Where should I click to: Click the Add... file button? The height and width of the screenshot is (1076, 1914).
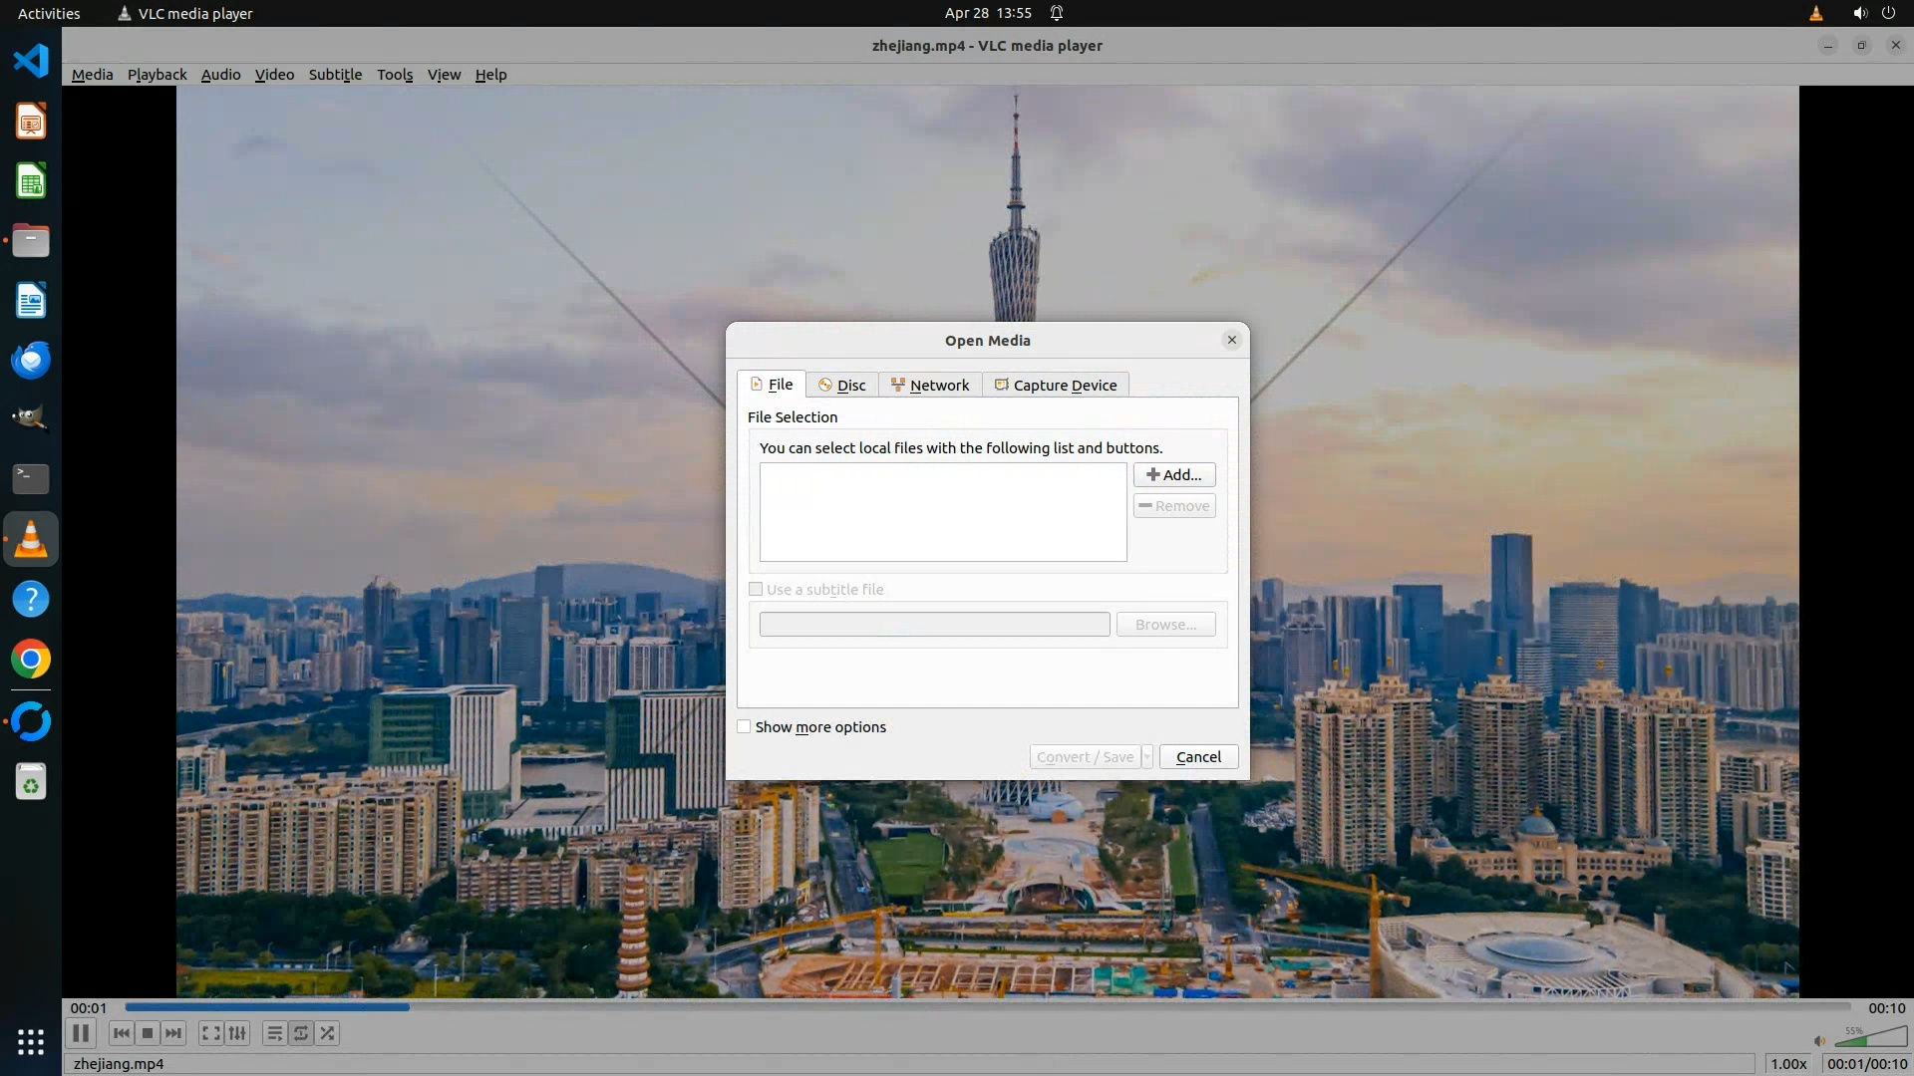point(1173,475)
